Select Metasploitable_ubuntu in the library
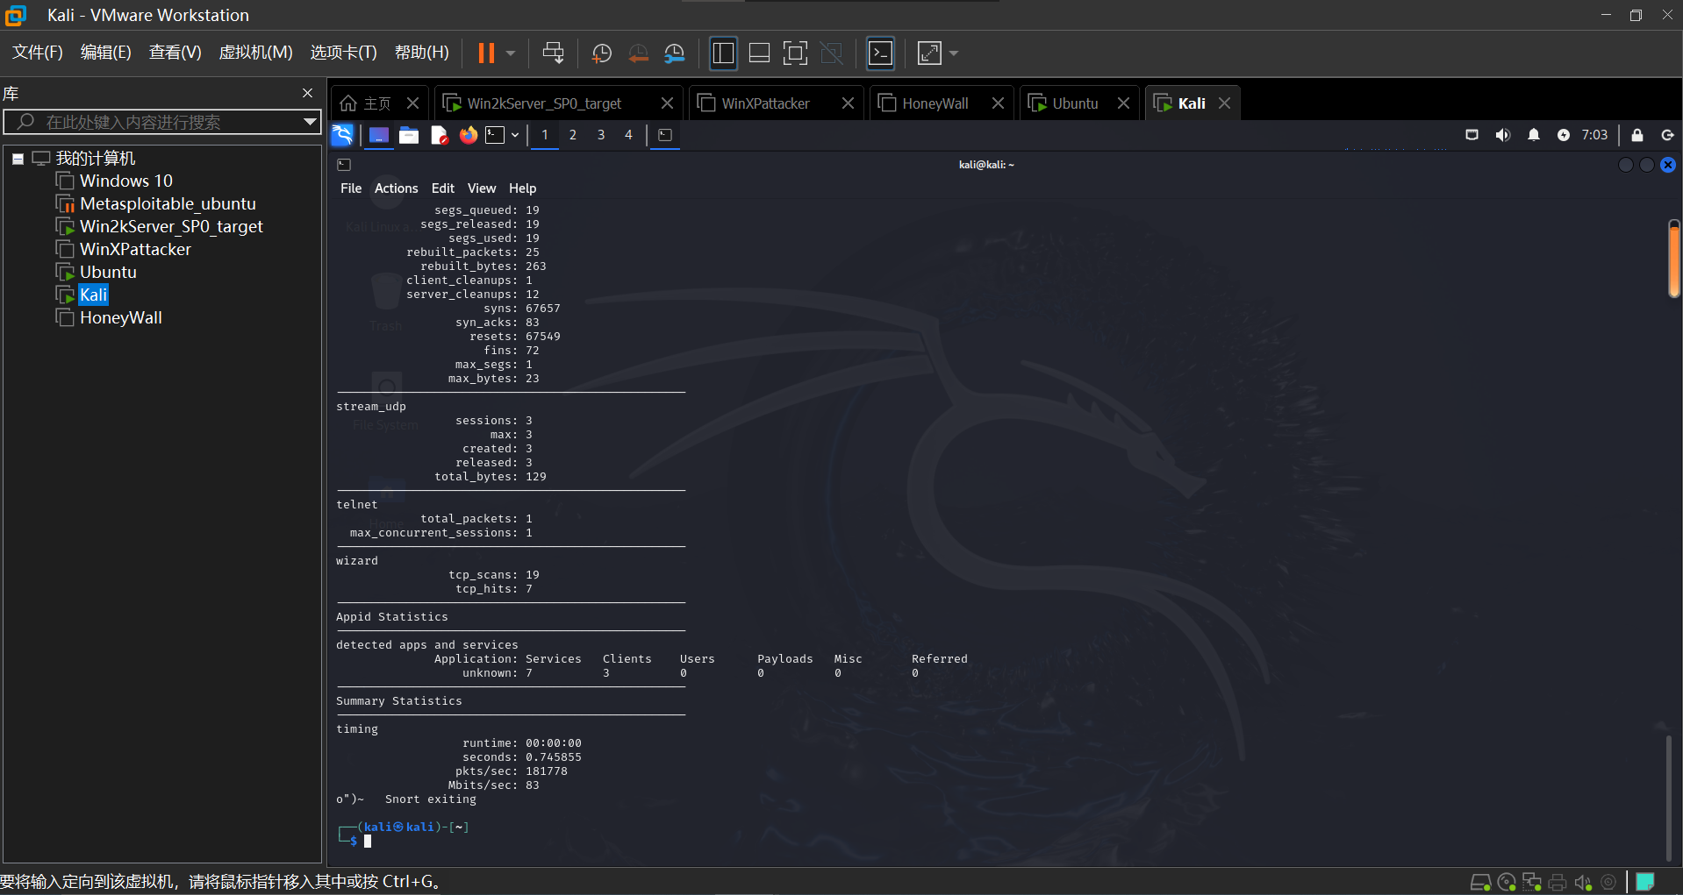 point(168,203)
